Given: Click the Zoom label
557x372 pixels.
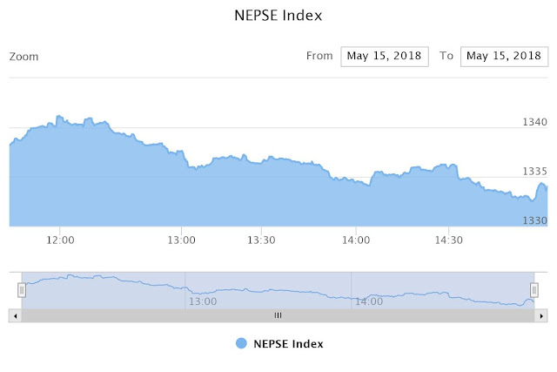Looking at the screenshot, I should tap(23, 57).
